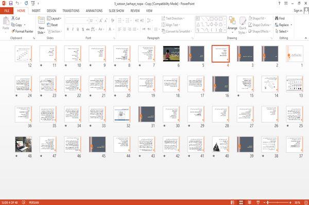
Task: Select slide 6 thumbnail with girl photo
Action: point(171,53)
